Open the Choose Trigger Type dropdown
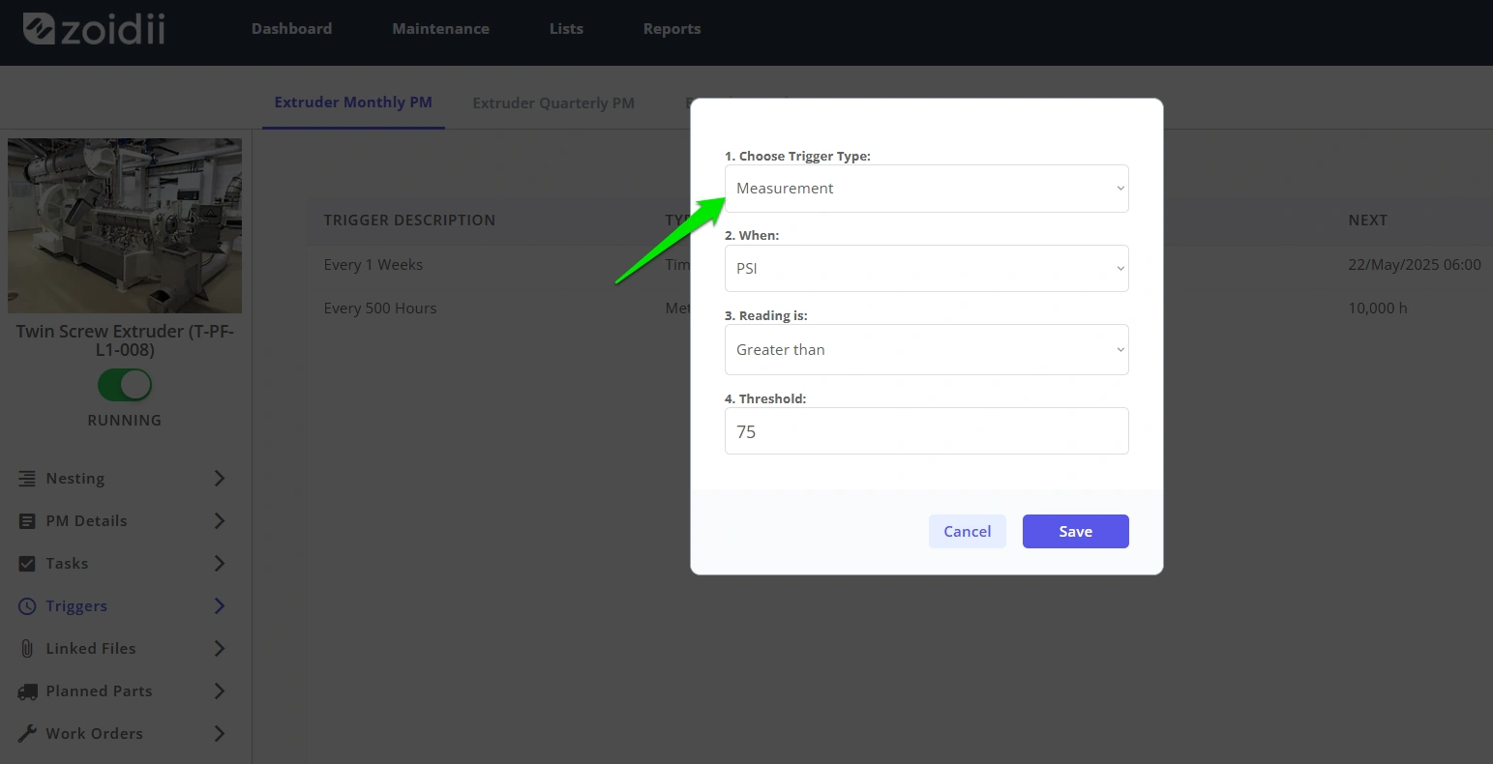Image resolution: width=1493 pixels, height=764 pixels. (926, 189)
